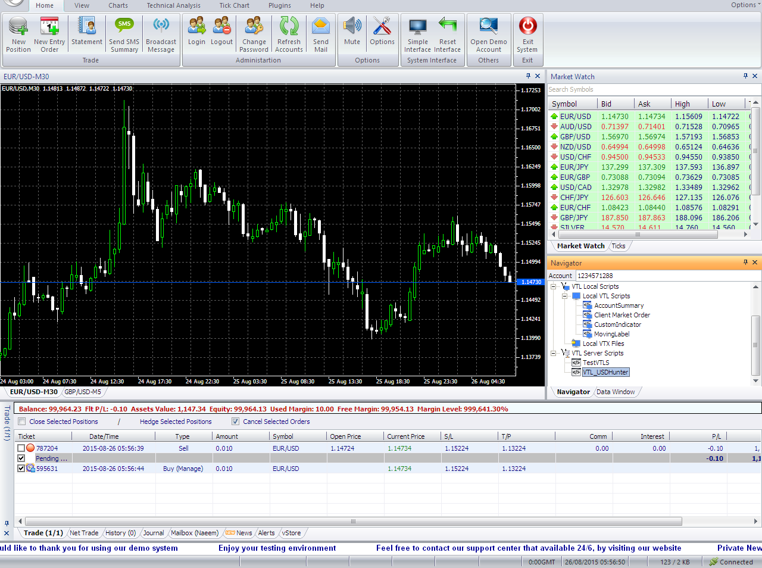Send SMS Summary
Screen dimensions: 762x568
[x=124, y=35]
